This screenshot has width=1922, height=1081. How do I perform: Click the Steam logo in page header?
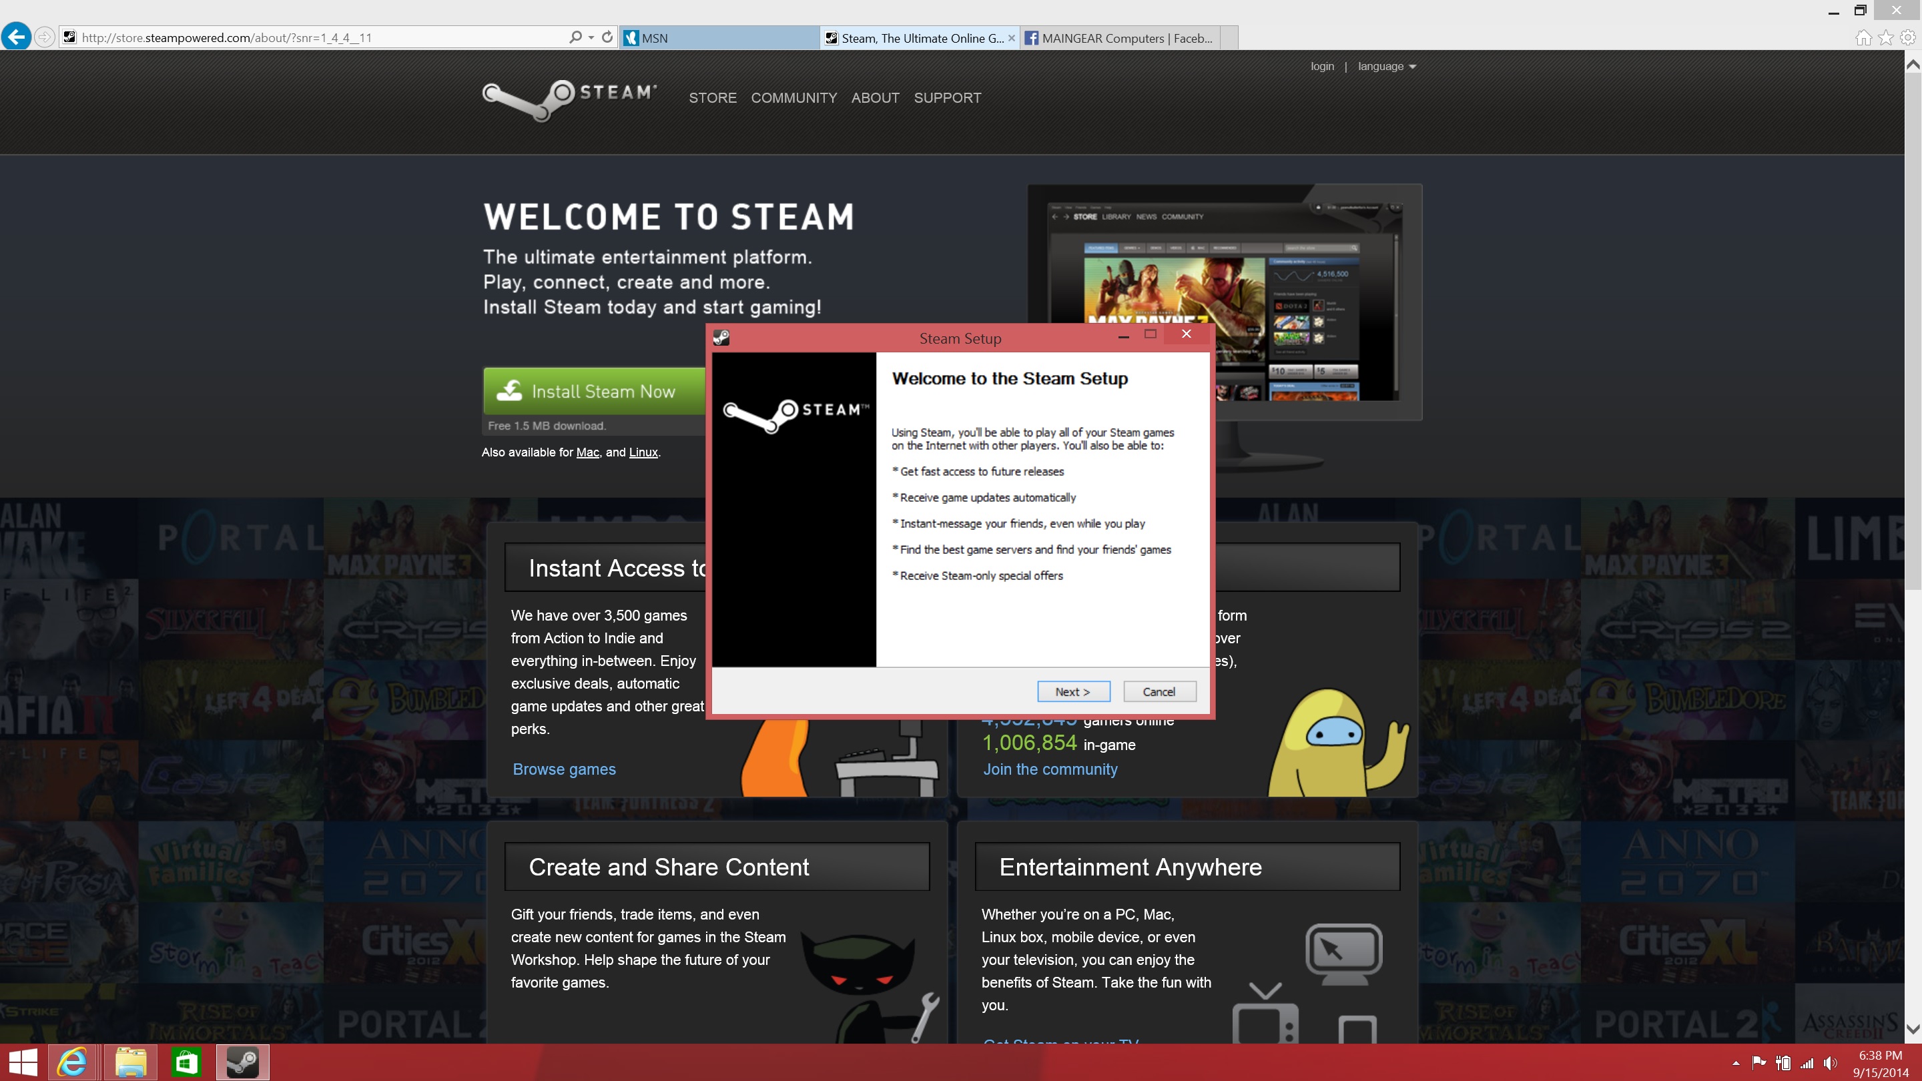tap(569, 99)
